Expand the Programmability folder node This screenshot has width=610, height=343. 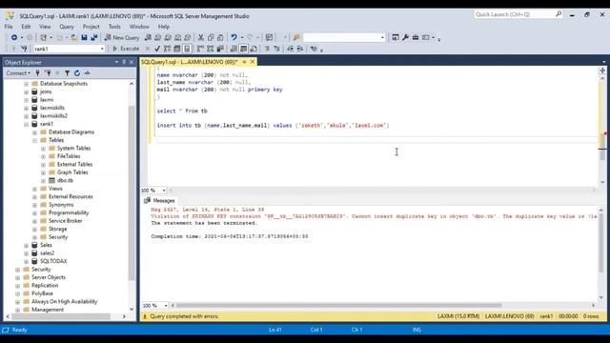(34, 213)
